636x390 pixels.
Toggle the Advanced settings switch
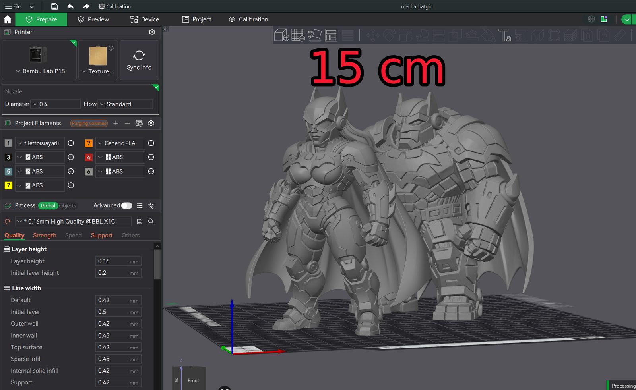coord(127,205)
